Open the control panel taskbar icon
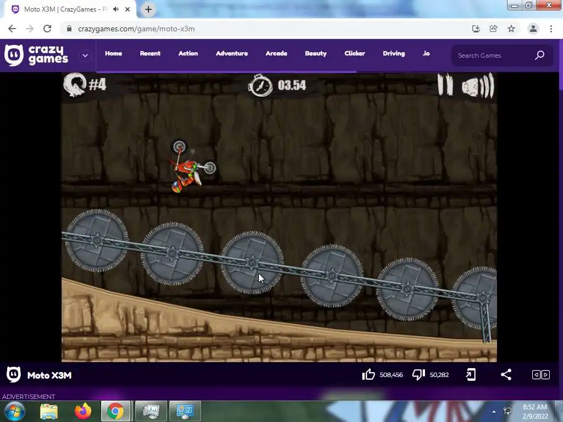563x422 pixels. point(185,411)
